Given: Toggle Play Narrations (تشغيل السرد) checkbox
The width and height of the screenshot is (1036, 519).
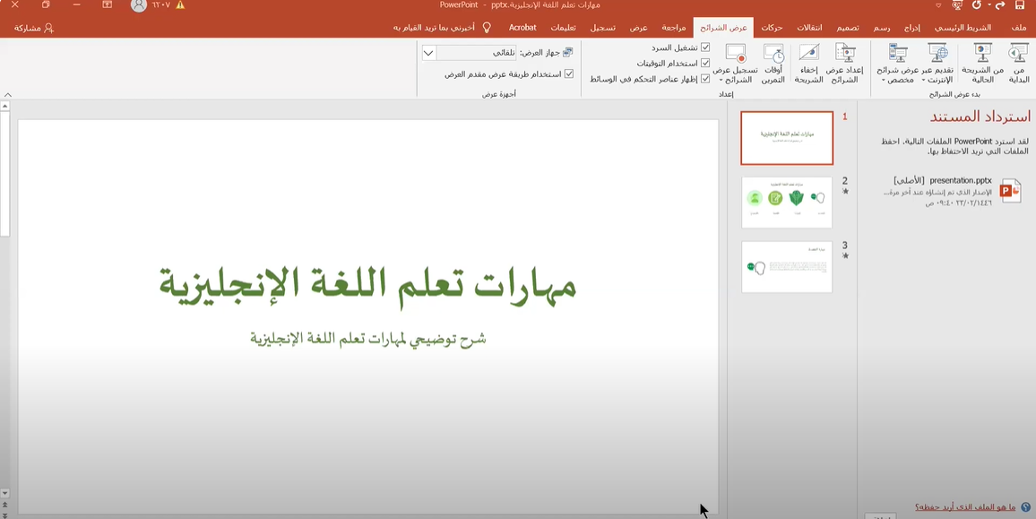Looking at the screenshot, I should coord(705,48).
